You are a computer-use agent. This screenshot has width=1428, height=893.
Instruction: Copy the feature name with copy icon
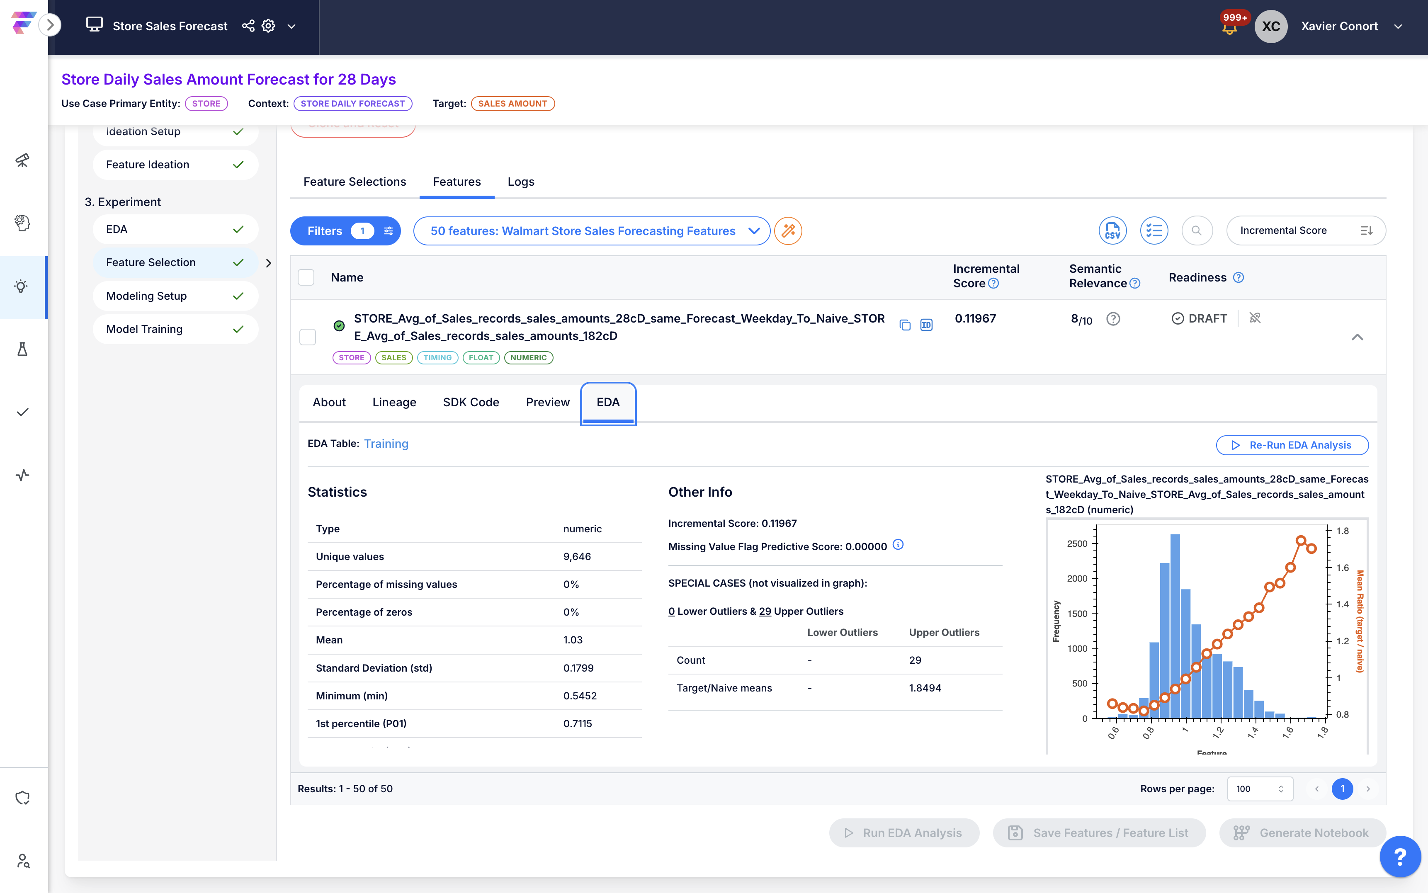(905, 325)
